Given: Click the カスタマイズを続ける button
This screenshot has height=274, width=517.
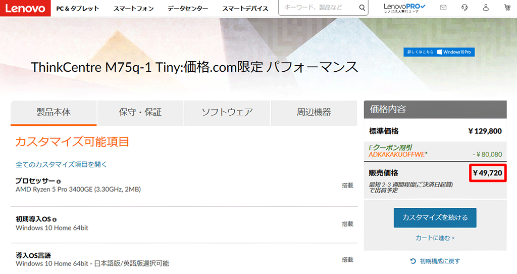Looking at the screenshot, I should pyautogui.click(x=435, y=217).
